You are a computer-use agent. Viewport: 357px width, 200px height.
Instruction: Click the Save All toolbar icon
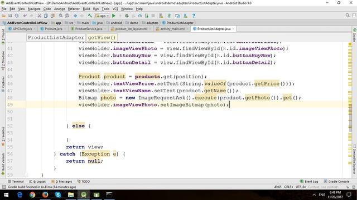(x=10, y=16)
